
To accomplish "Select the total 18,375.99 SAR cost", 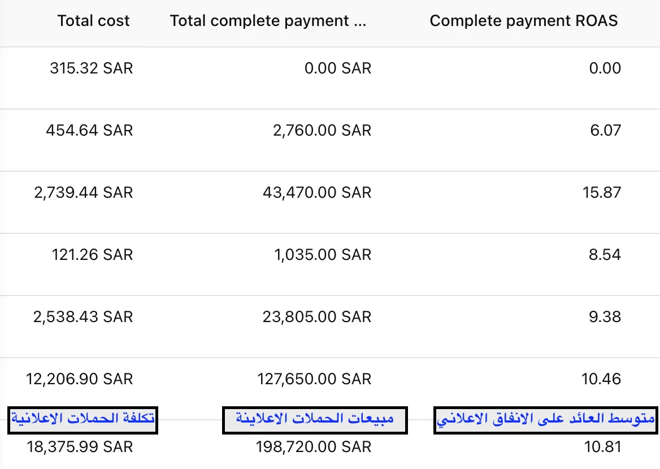I will click(80, 447).
